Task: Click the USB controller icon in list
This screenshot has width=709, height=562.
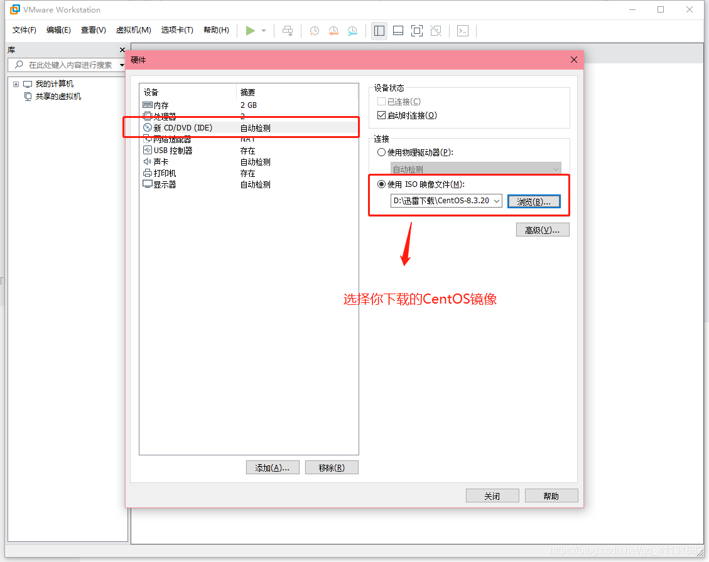Action: (148, 151)
